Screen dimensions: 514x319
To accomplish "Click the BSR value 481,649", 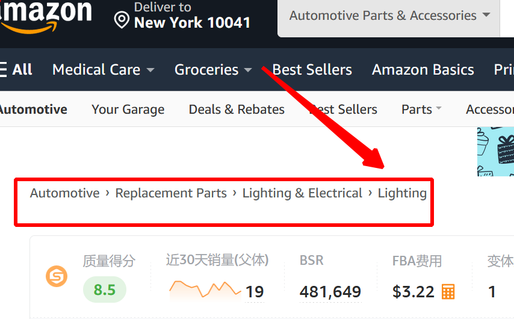I will pos(330,291).
